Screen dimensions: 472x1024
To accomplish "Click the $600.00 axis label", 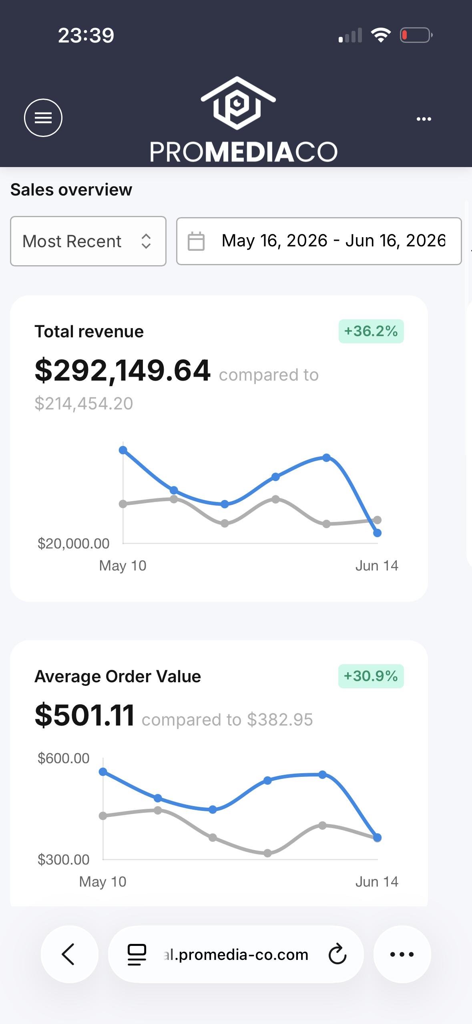I will point(63,758).
